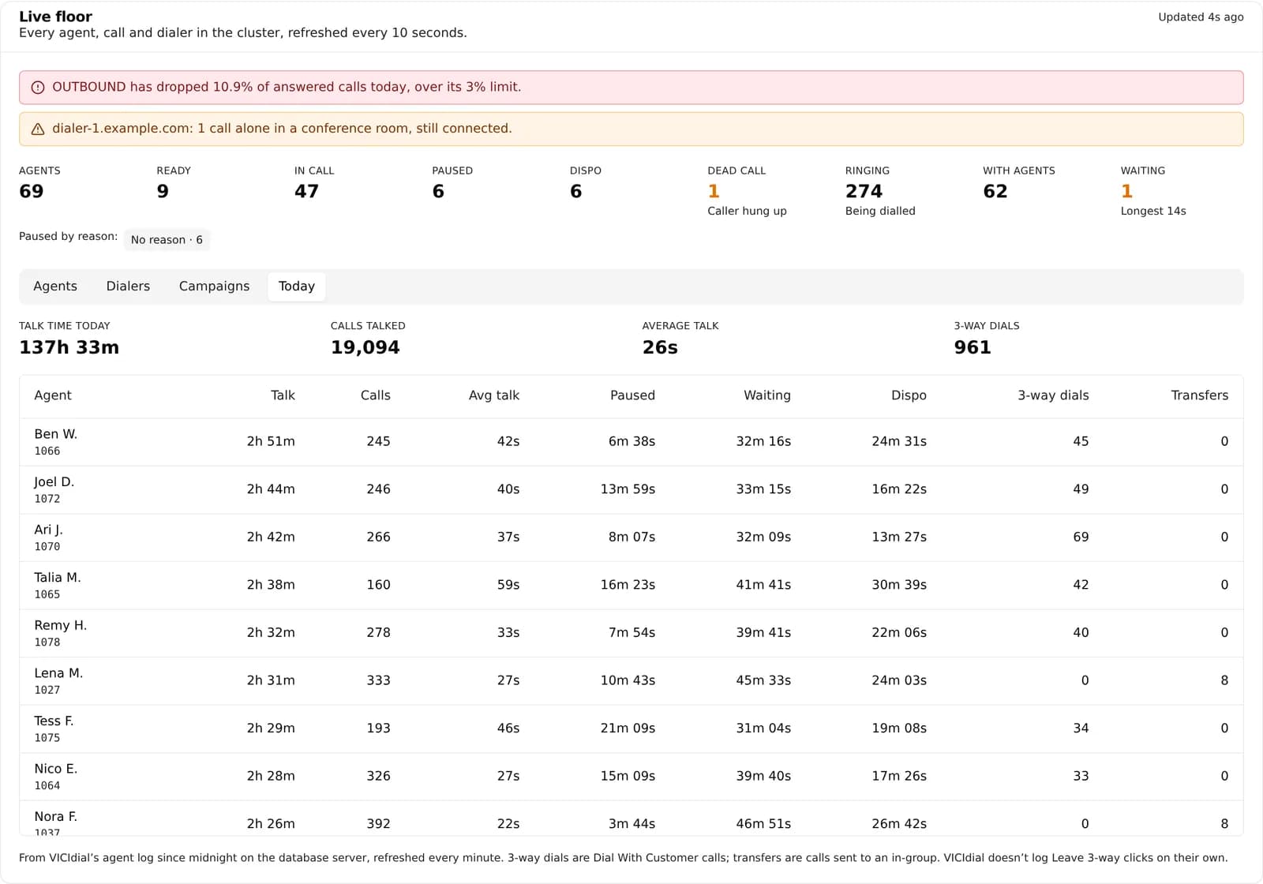Click agent name Lena M.
Screen dimensions: 1263x884
coord(58,673)
